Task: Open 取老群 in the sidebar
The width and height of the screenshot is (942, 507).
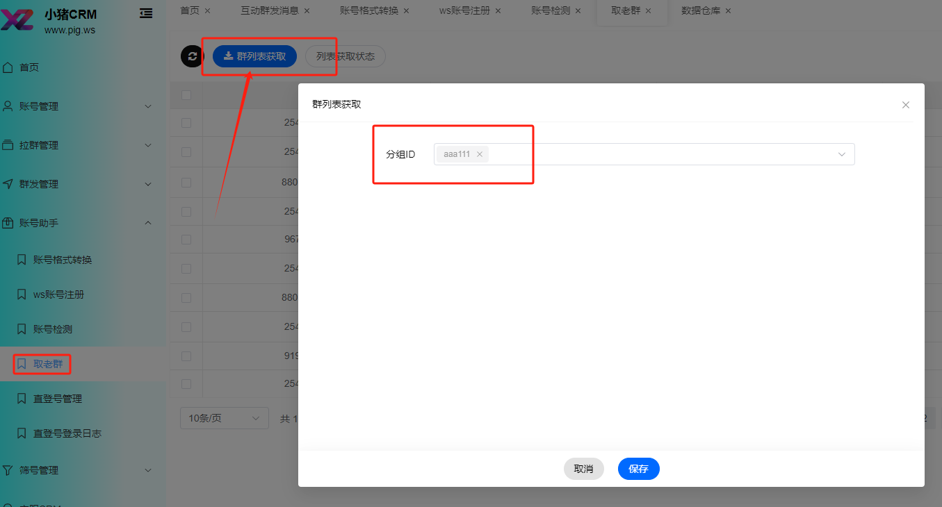Action: (x=48, y=364)
